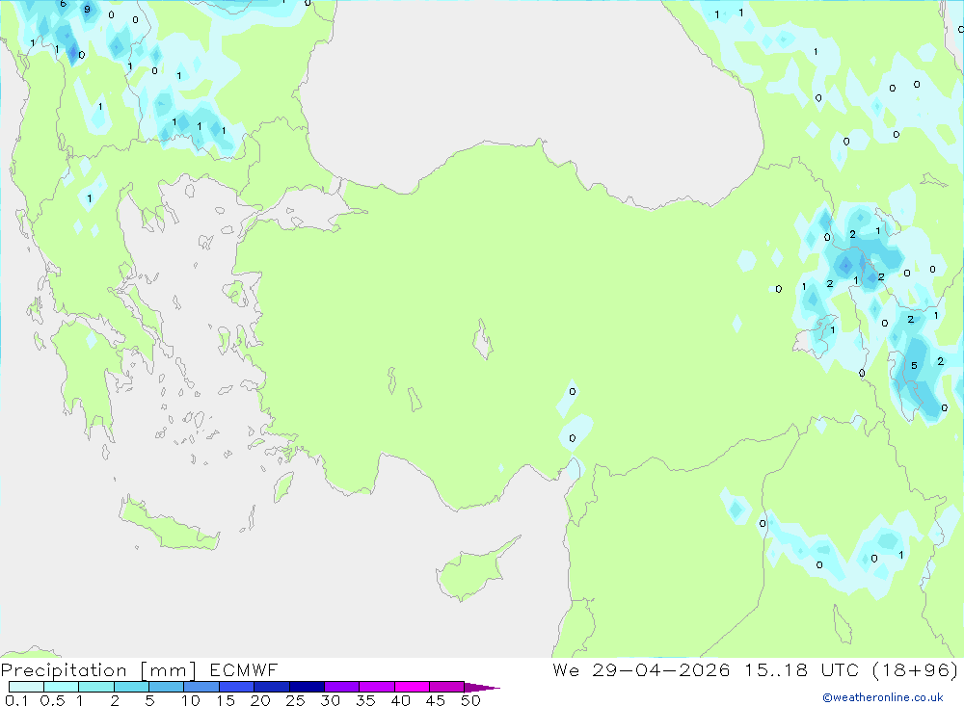Open the weatheronline.co.uk copyright link
Screen dimensions: 964x706
[883, 697]
